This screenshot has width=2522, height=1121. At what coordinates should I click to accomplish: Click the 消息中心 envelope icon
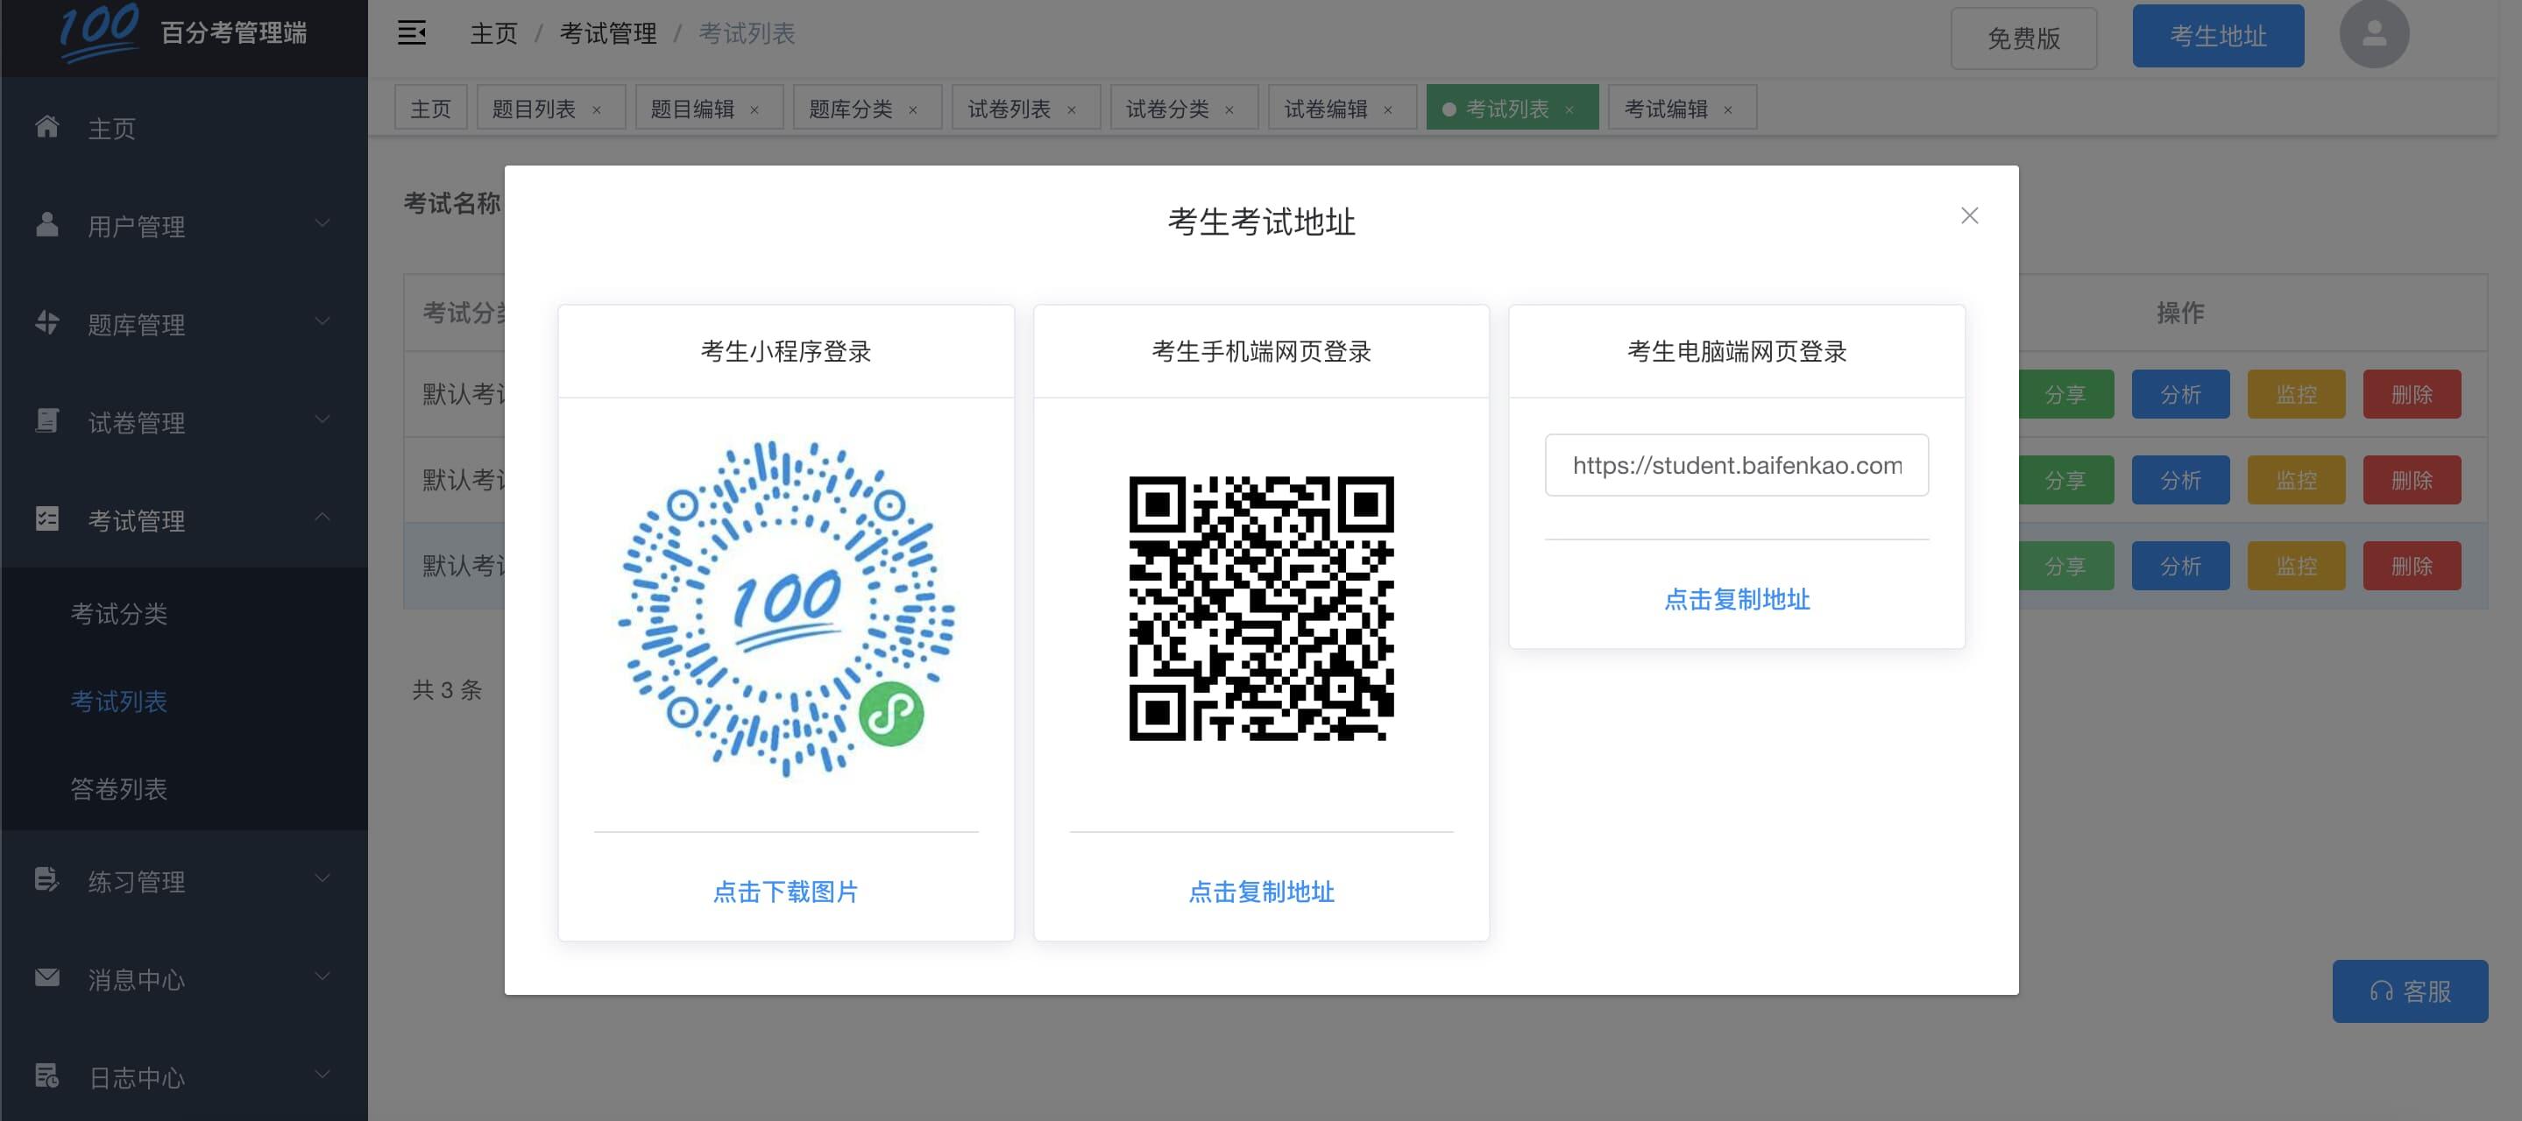[47, 978]
